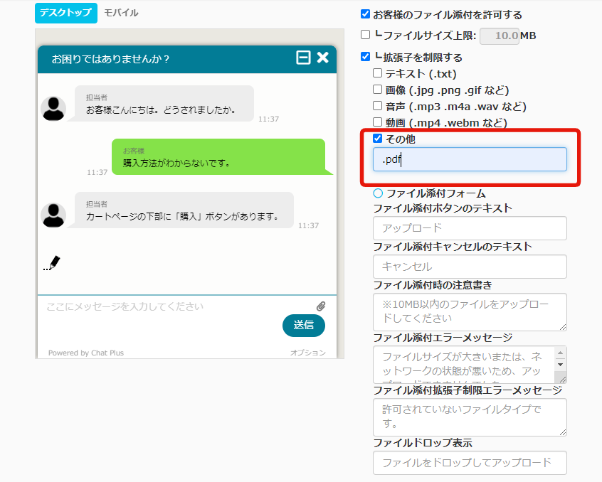The width and height of the screenshot is (602, 482).
Task: Click the .pdf extension input field
Action: click(470, 159)
